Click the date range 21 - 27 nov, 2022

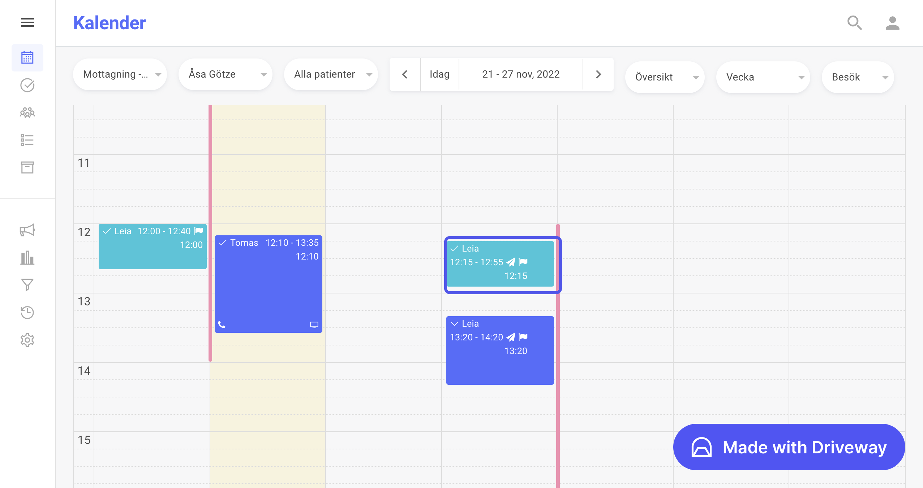pos(521,74)
